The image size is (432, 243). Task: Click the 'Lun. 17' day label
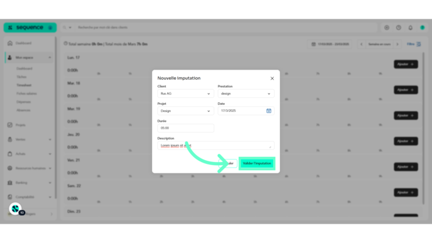click(x=73, y=58)
